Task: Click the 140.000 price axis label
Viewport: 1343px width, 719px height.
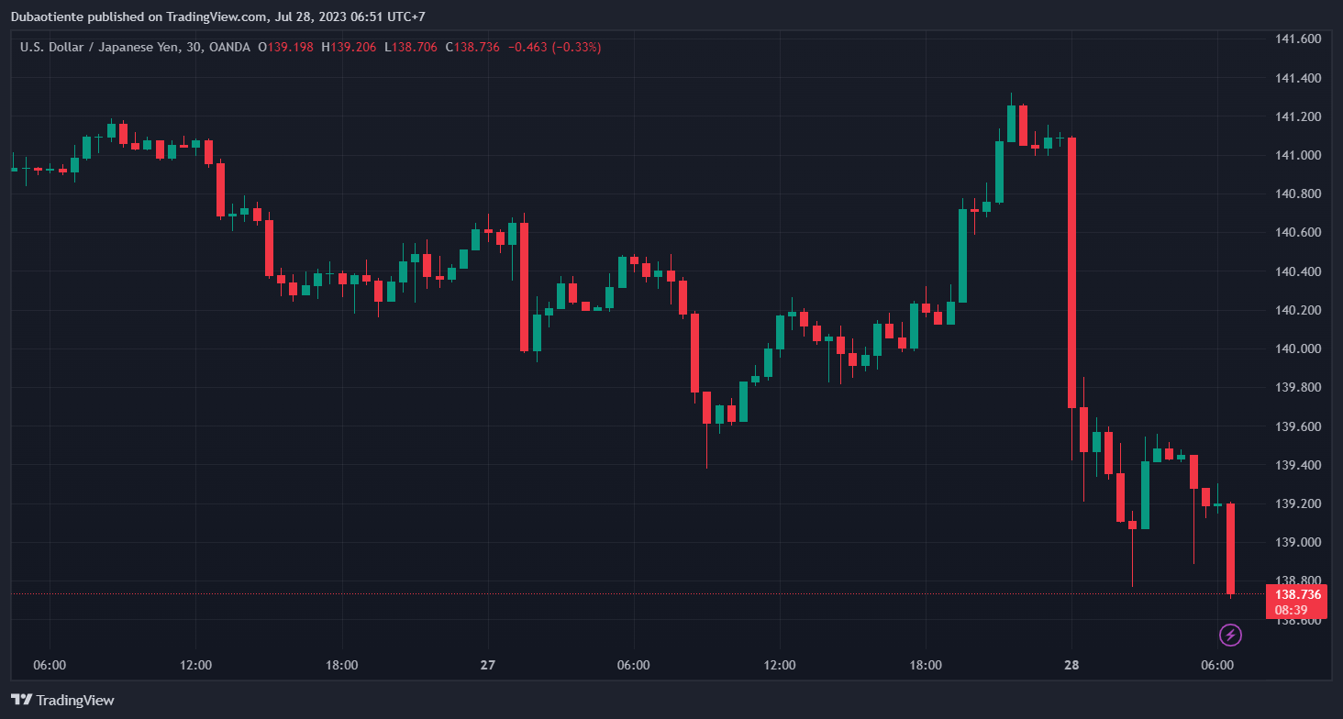Action: coord(1297,348)
